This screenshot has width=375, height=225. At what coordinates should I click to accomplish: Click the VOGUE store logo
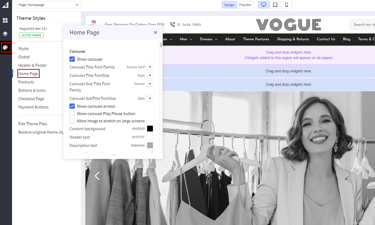point(289,25)
